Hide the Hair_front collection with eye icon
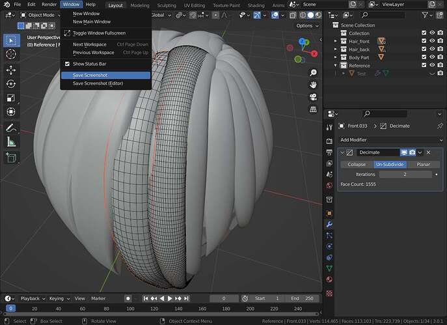447x325 pixels. point(432,41)
